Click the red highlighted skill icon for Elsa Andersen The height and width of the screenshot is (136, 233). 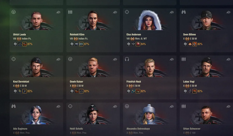[138, 44]
